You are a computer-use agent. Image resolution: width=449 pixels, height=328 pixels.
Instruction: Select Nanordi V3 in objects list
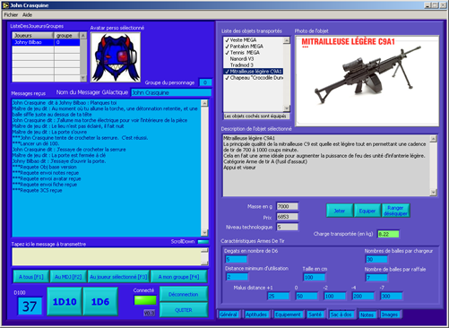(242, 59)
